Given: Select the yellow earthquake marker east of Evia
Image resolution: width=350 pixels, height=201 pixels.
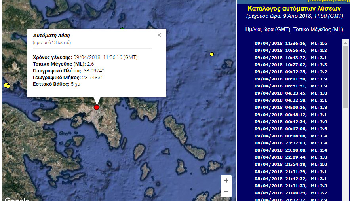Looking at the screenshot, I should (212, 54).
